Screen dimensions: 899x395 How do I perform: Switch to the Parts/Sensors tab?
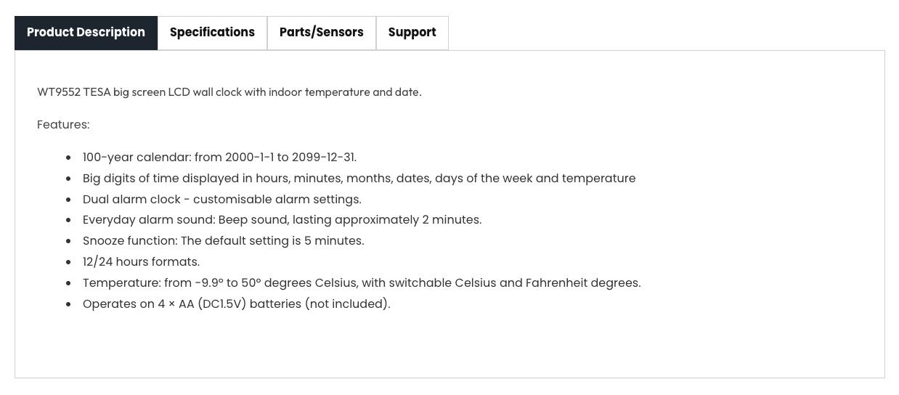coord(321,33)
